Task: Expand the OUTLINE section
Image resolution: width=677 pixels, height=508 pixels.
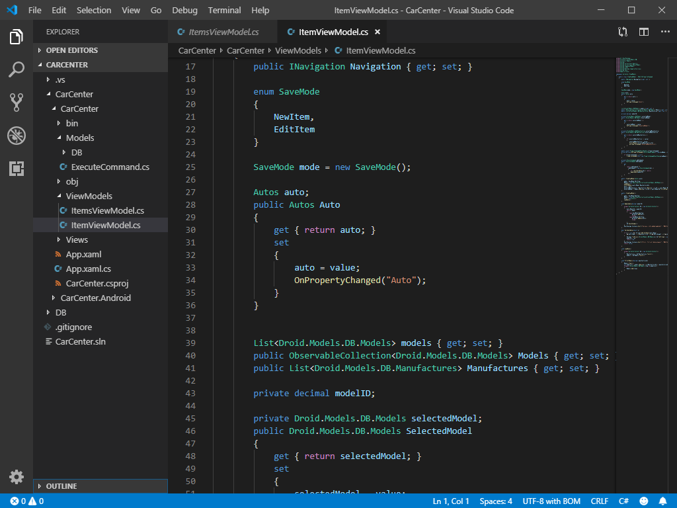Action: click(61, 486)
